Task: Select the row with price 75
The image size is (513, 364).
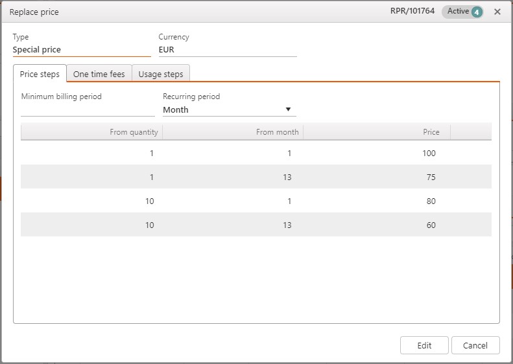Action: click(256, 177)
